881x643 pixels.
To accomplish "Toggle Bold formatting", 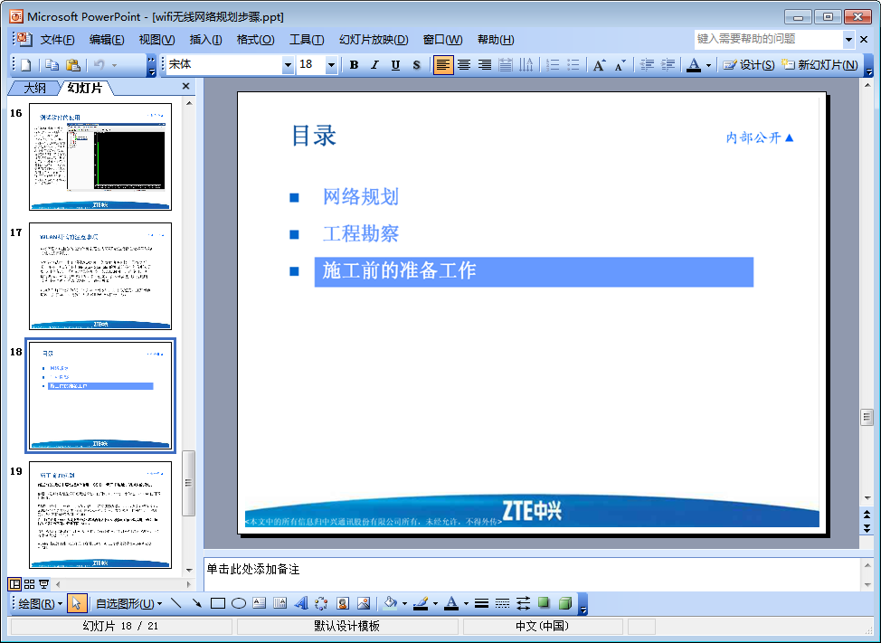I will pyautogui.click(x=354, y=65).
